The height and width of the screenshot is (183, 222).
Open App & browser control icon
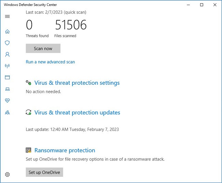tap(8, 77)
